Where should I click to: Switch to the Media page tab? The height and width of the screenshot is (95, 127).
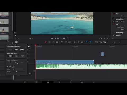tap(25, 82)
